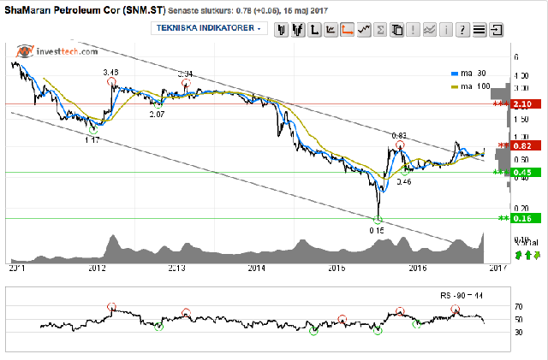The height and width of the screenshot is (360, 548).
Task: Select the first candlestick chart icon
Action: 281,30
